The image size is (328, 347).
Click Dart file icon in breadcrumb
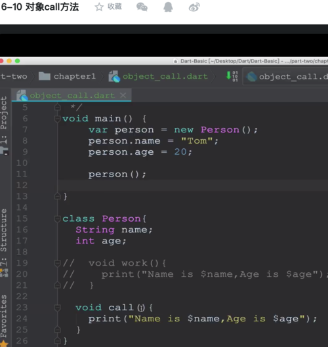[114, 77]
